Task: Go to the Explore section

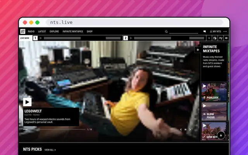Action: pos(54,31)
